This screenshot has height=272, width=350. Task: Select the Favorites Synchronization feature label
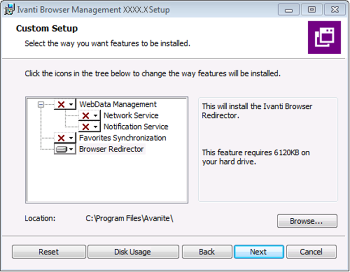click(x=122, y=138)
